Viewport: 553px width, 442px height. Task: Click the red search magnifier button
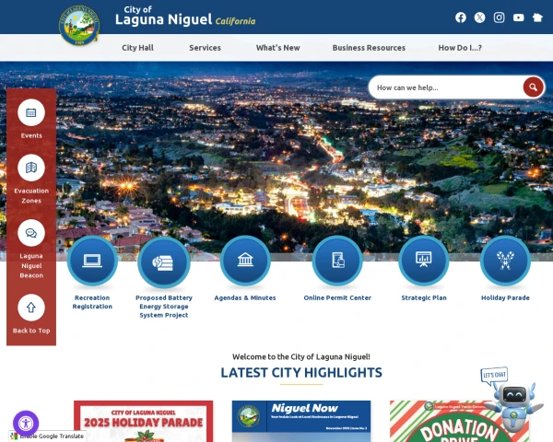(x=533, y=87)
